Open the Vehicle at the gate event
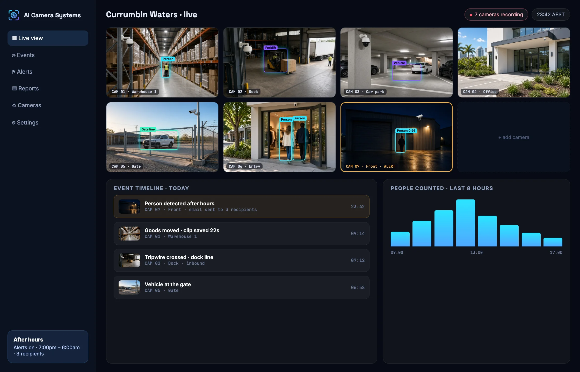Image resolution: width=580 pixels, height=372 pixels. [x=241, y=288]
